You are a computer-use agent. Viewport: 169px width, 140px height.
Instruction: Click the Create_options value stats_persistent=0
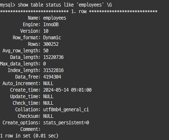pos(66,123)
